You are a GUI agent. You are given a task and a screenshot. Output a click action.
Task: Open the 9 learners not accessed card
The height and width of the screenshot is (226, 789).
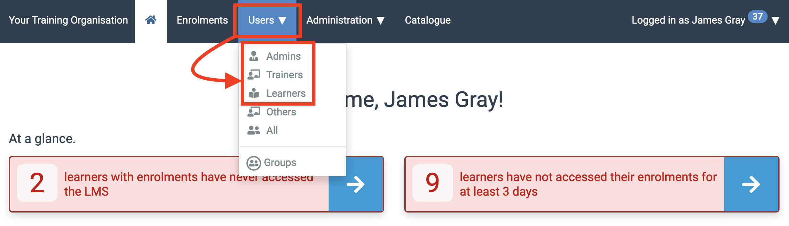[592, 184]
